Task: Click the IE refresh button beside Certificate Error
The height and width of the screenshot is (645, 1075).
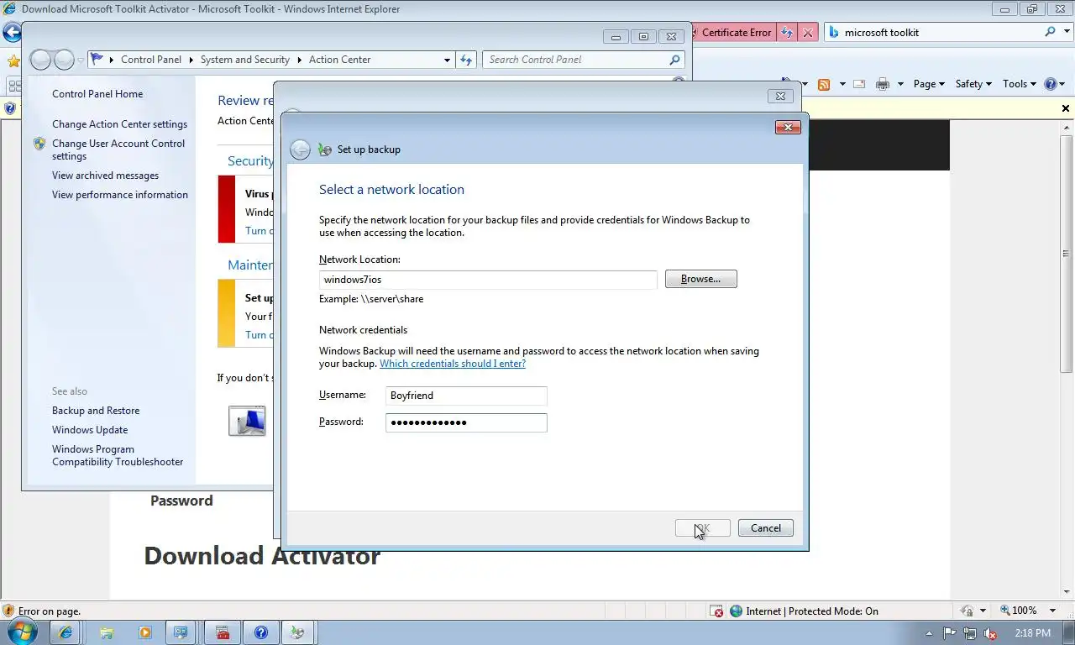Action: coord(786,32)
